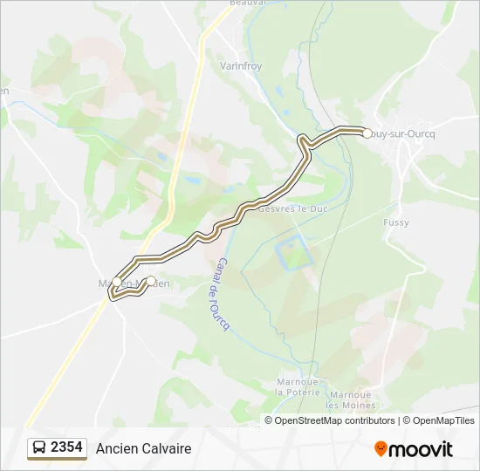Screen dimensions: 480x471
Task: Click the Moovit orange pin logo
Action: pyautogui.click(x=381, y=448)
